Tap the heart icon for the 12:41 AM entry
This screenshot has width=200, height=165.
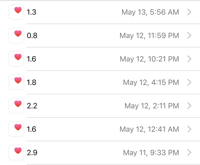(16, 129)
